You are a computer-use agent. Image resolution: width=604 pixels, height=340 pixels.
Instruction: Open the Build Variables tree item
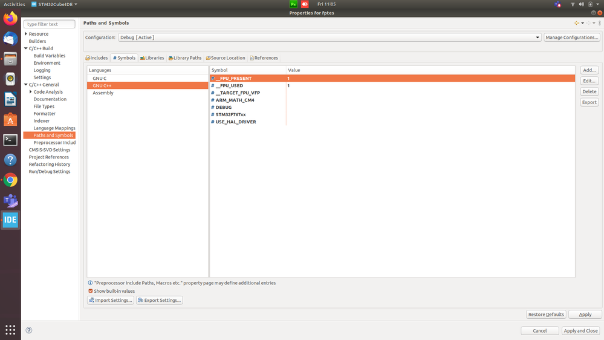click(50, 56)
